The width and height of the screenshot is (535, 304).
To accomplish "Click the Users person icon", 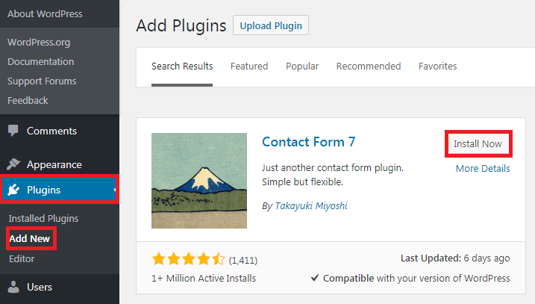I will point(13,286).
